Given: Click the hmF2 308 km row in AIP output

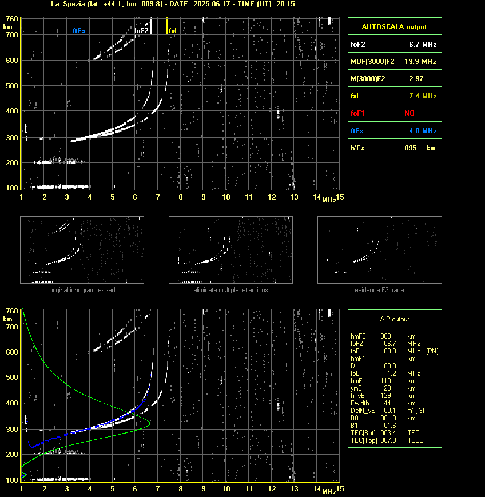Looking at the screenshot, I should [383, 336].
